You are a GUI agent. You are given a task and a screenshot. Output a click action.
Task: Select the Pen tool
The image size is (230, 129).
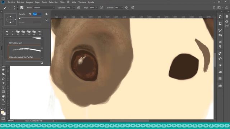pyautogui.click(x=3, y=79)
